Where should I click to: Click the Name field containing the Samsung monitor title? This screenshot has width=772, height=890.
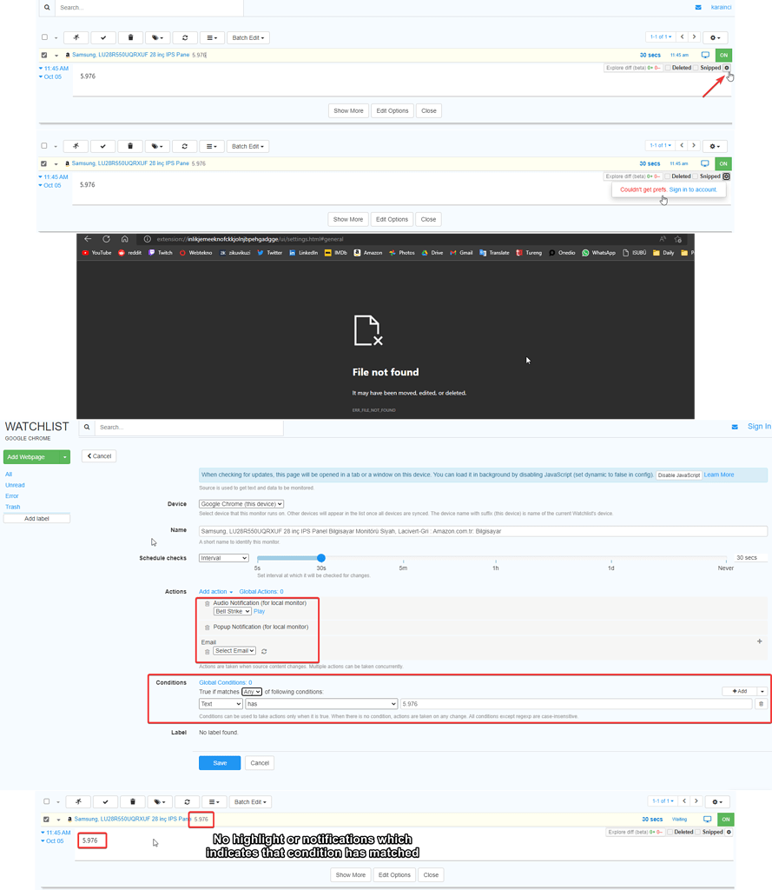click(483, 531)
